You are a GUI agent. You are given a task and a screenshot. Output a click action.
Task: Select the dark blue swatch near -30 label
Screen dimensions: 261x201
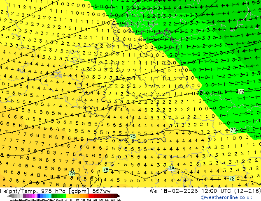[x=39, y=196]
